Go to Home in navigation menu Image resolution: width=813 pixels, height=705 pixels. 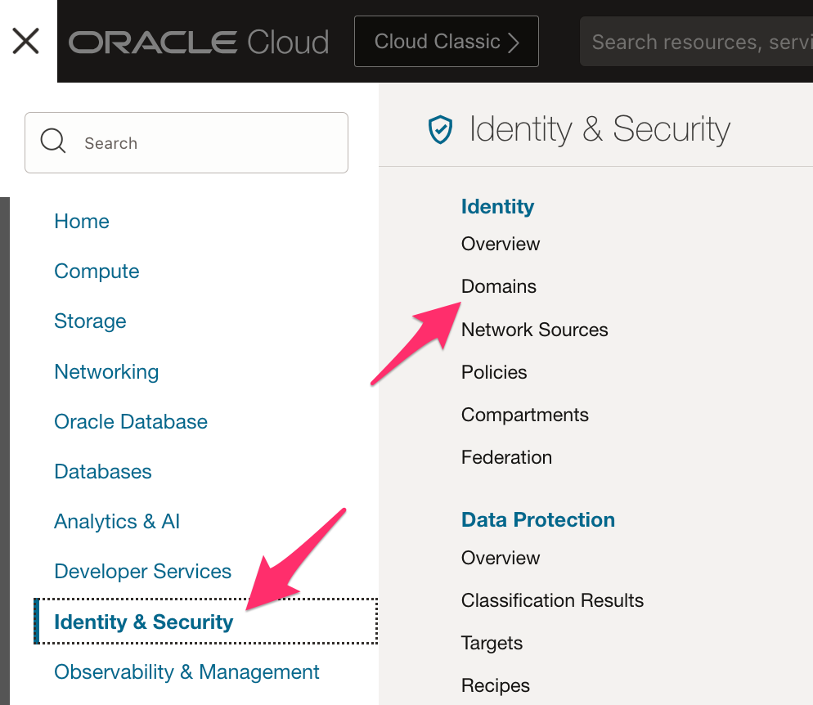[x=82, y=222]
